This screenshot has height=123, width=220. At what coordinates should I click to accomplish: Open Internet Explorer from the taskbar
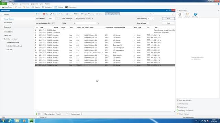[x=10, y=121]
